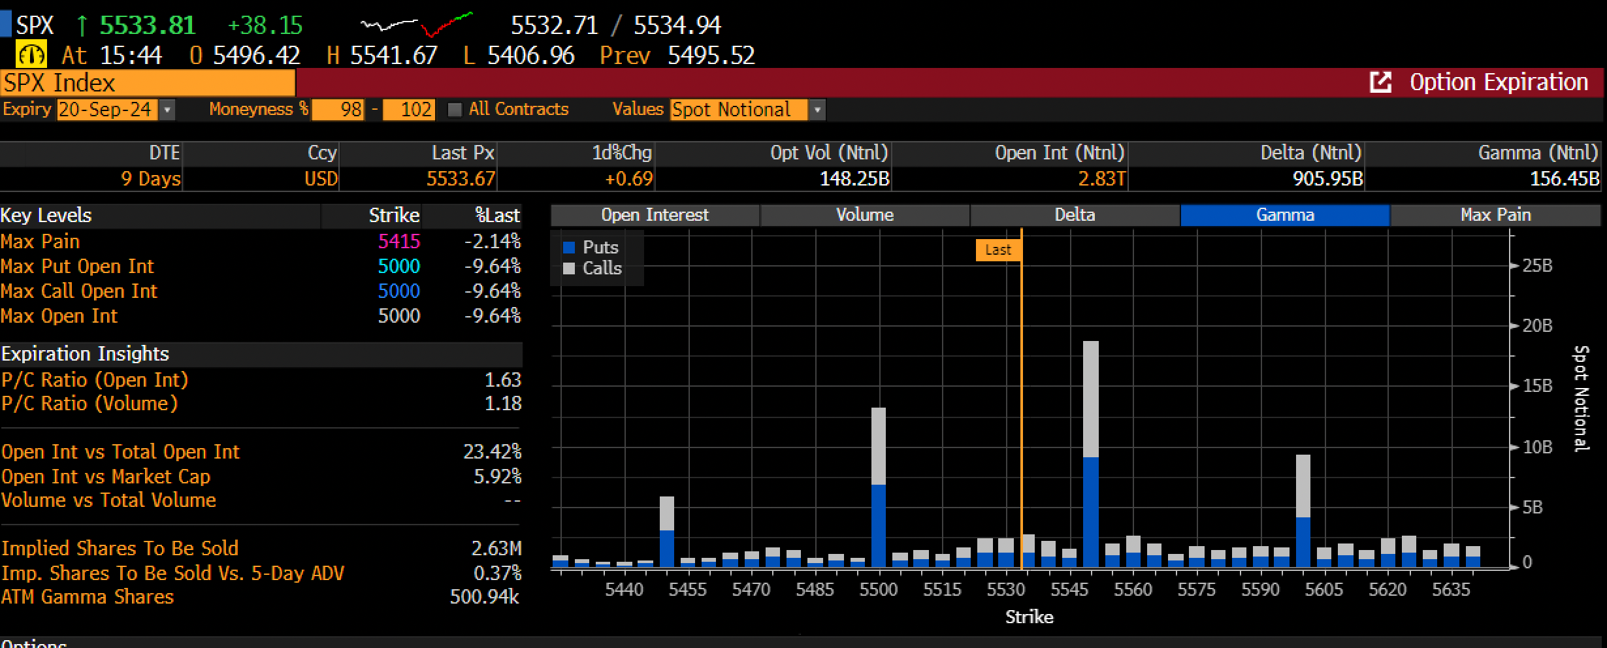Click the SPX last price 5533.81
Viewport: 1607px width, 648px height.
(x=148, y=25)
